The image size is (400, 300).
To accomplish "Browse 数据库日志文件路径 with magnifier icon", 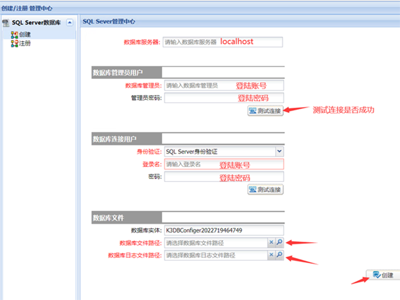I will (279, 255).
